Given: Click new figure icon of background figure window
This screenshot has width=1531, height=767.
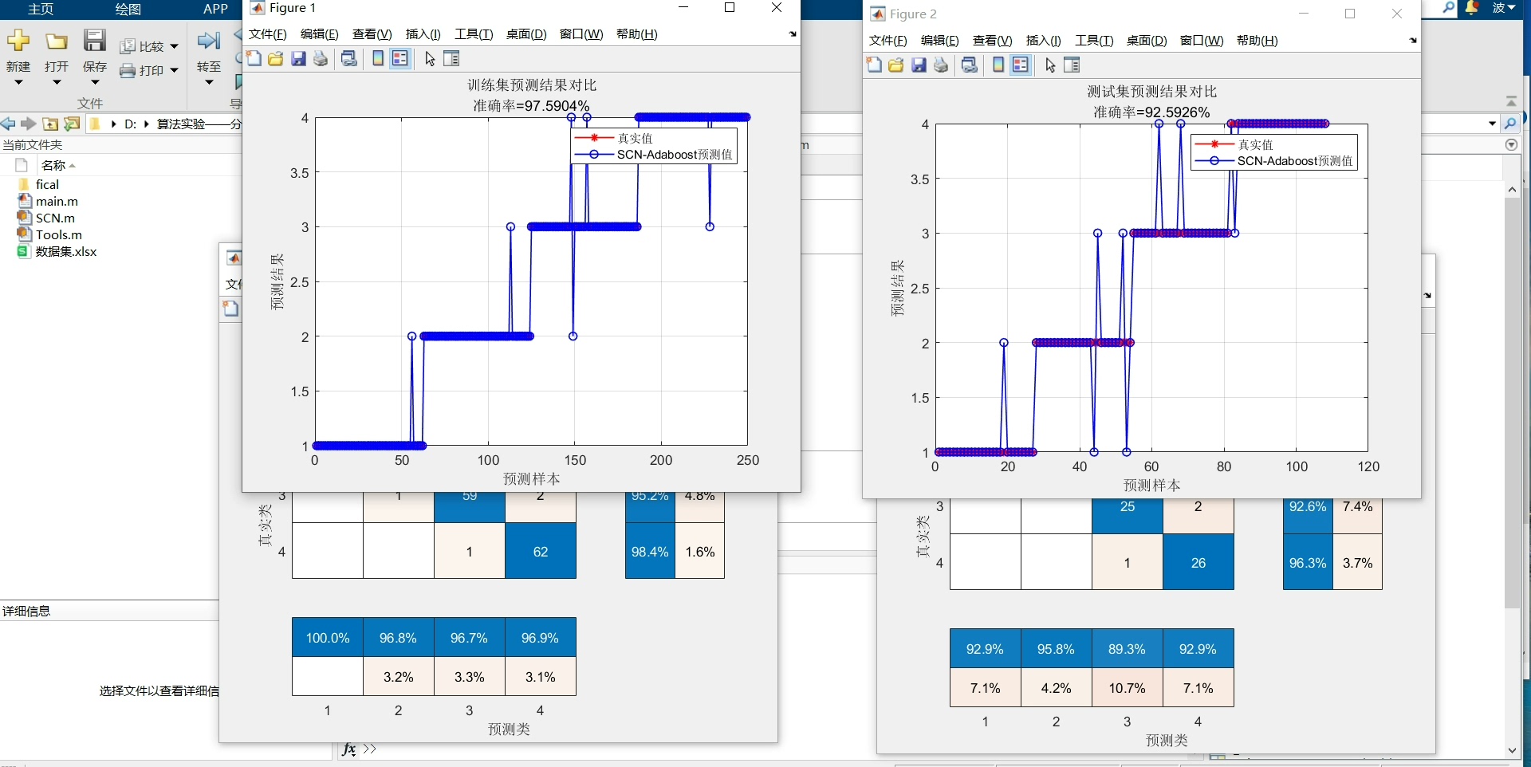Looking at the screenshot, I should (230, 309).
